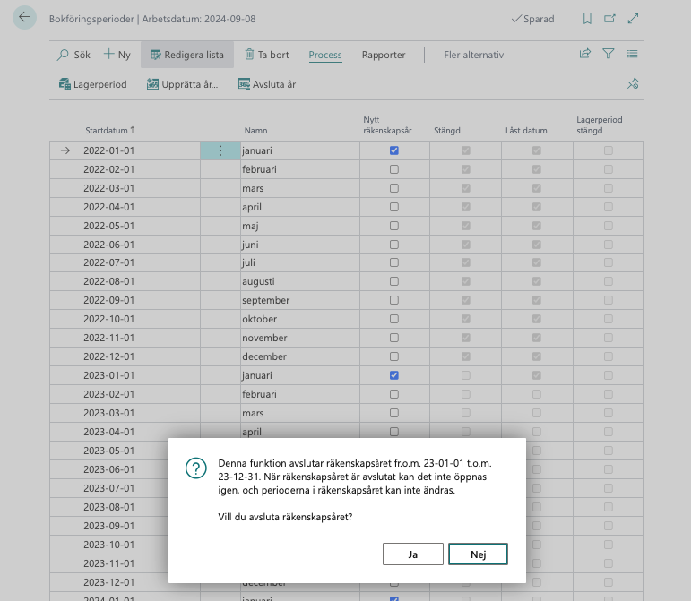Screen dimensions: 691x601
Task: Click the expand page arrows icon
Action: point(634,18)
